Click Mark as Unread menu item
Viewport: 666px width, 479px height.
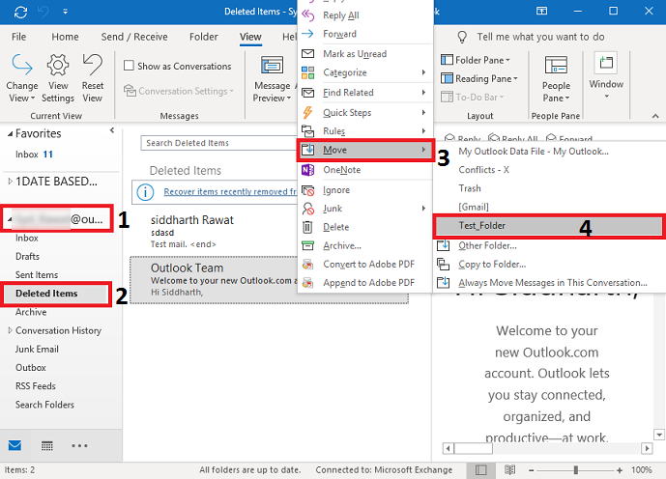coord(364,54)
